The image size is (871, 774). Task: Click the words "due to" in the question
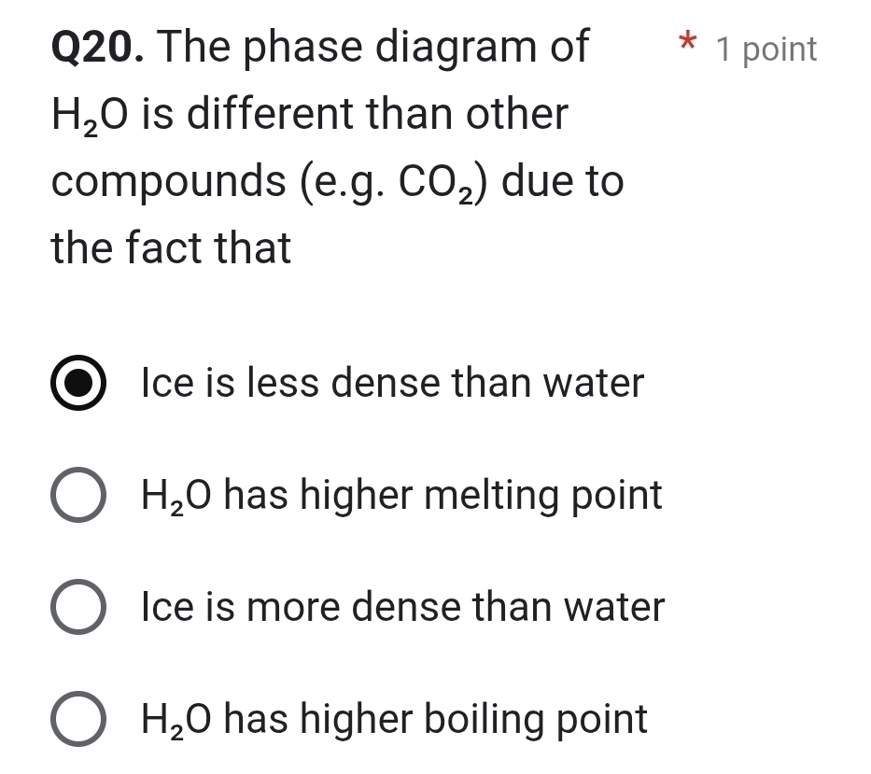(563, 181)
